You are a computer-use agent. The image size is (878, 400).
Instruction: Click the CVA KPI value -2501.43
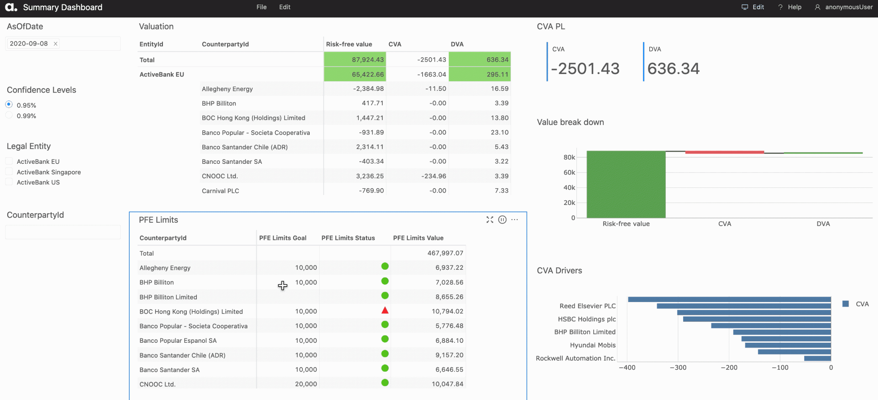point(585,69)
